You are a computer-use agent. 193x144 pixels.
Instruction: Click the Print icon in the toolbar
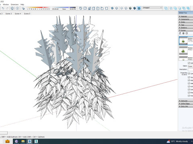(x=12, y=8)
